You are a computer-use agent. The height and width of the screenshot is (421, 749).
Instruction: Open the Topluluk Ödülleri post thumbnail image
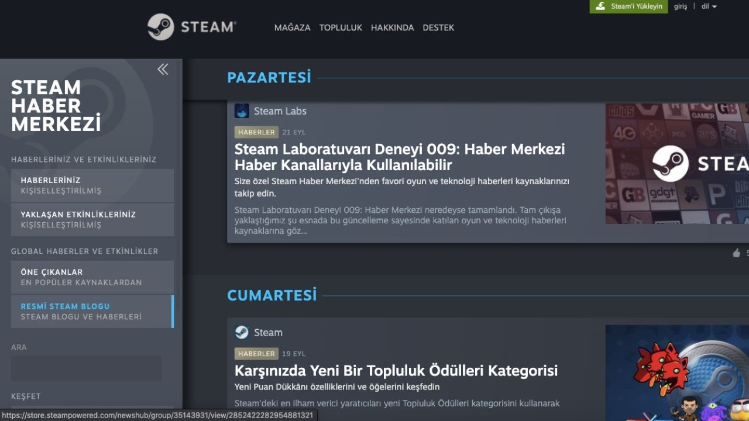677,373
